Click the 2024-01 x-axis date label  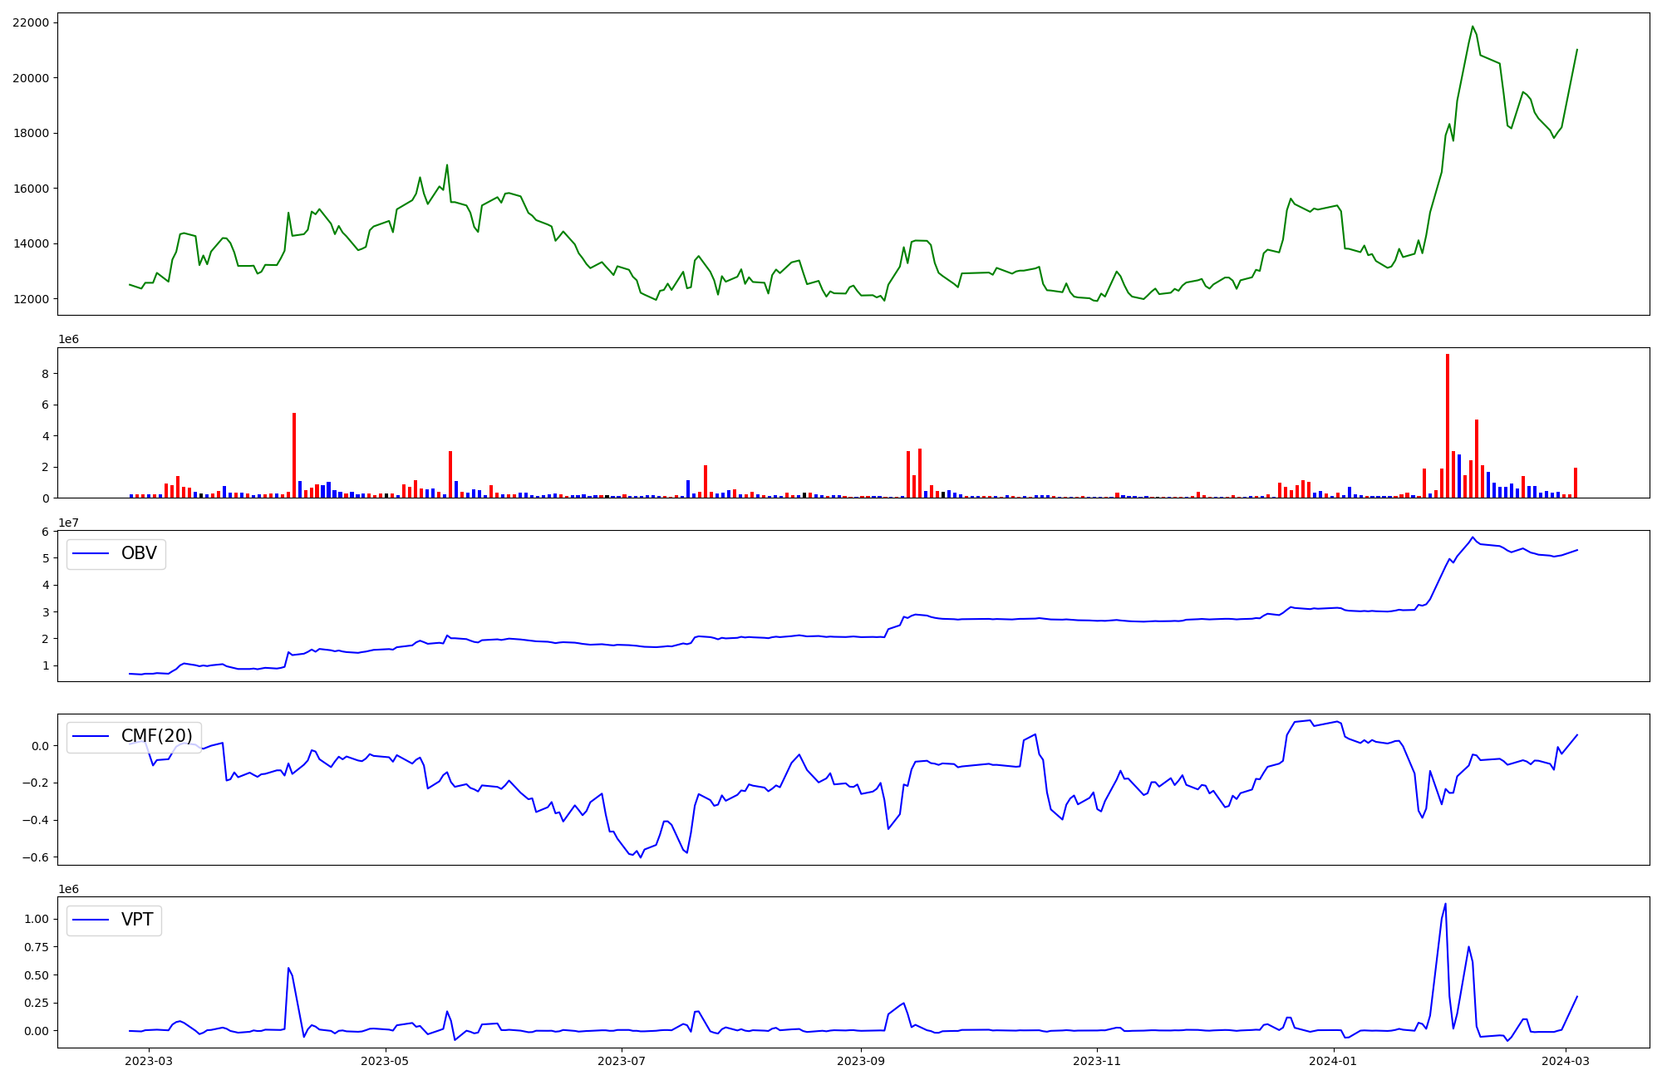click(1333, 1061)
